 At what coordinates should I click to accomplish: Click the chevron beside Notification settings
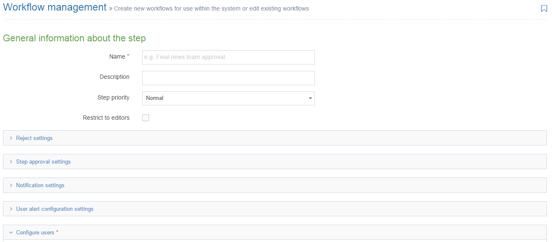pyautogui.click(x=11, y=186)
